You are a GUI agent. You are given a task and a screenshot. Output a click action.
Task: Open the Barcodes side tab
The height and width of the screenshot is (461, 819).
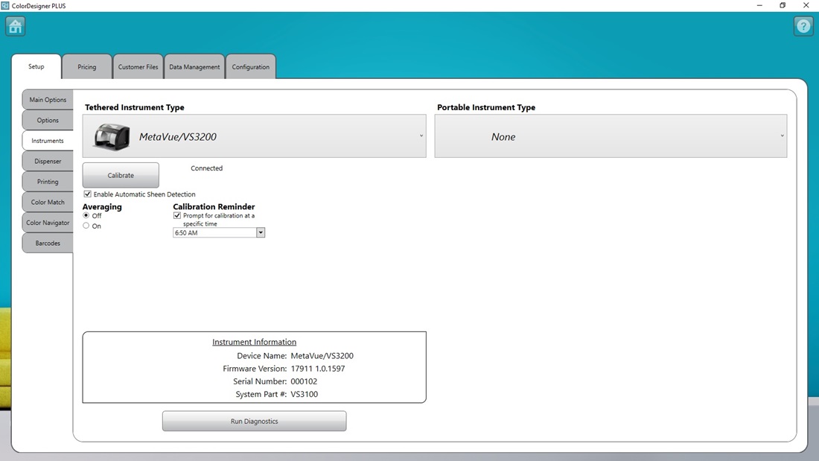(48, 243)
